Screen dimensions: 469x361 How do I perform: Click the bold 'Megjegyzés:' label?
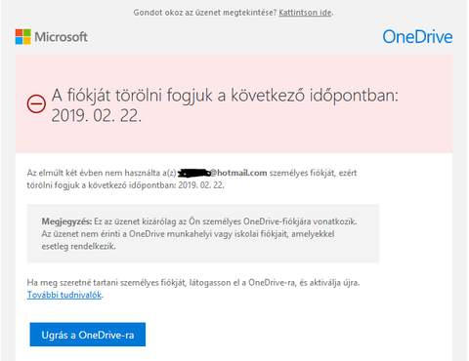[x=66, y=221]
